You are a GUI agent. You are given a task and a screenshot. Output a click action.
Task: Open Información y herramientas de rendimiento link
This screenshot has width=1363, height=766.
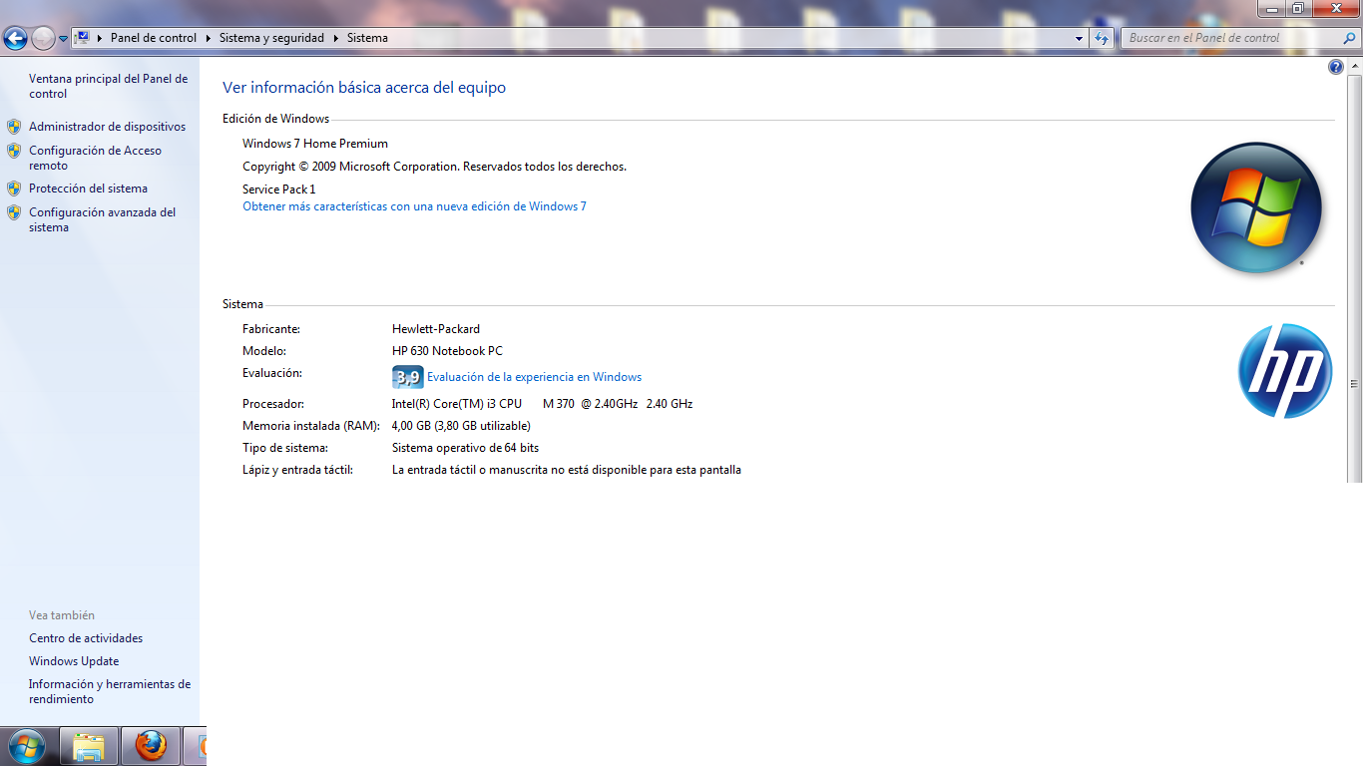tap(110, 691)
